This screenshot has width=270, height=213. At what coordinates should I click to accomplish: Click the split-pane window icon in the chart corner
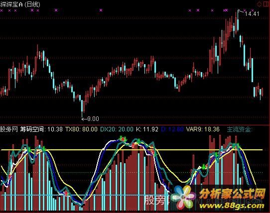tap(266, 4)
